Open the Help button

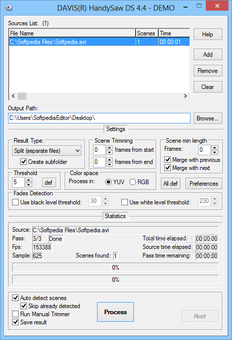click(x=208, y=34)
